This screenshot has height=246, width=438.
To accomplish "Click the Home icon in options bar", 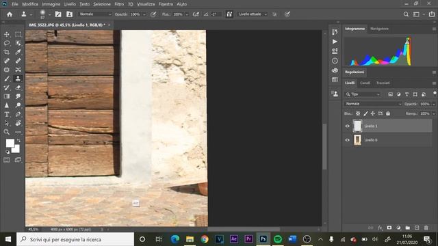I will 10,14.
